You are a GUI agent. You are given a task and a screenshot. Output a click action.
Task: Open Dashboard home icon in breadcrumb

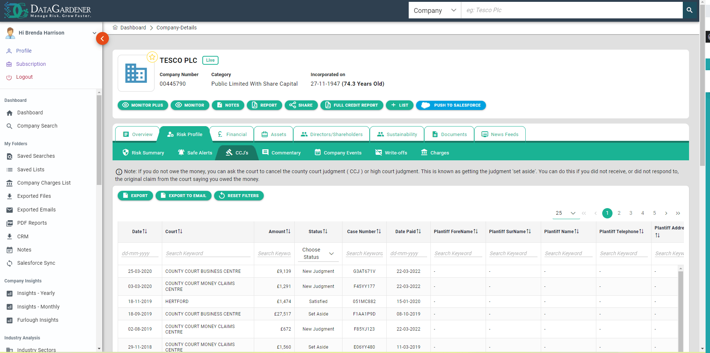pyautogui.click(x=115, y=28)
